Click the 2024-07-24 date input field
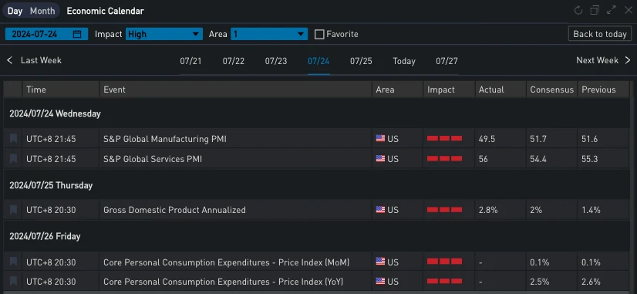Viewport: 637px width, 294px height. [46, 34]
